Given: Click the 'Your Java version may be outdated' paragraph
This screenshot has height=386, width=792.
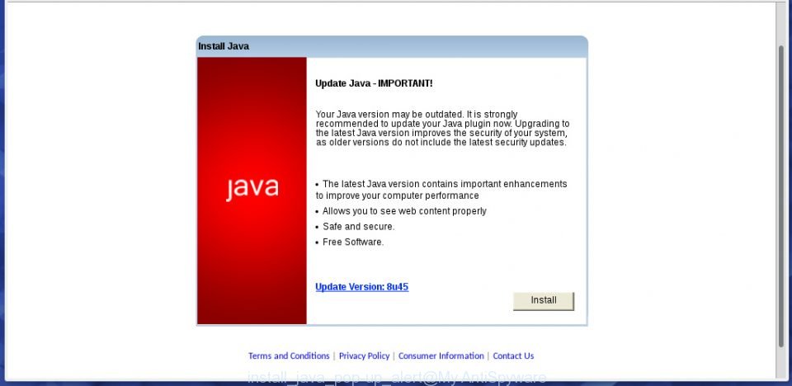Looking at the screenshot, I should pos(442,129).
